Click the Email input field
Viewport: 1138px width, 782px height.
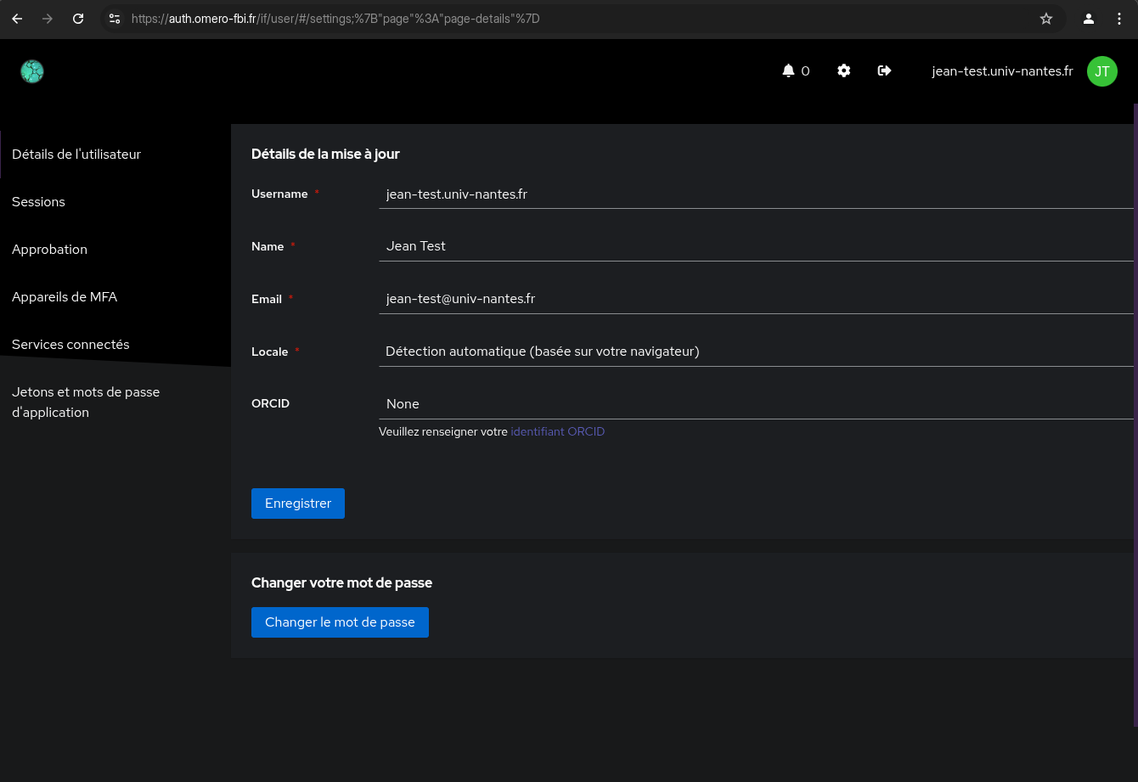pyautogui.click(x=756, y=299)
